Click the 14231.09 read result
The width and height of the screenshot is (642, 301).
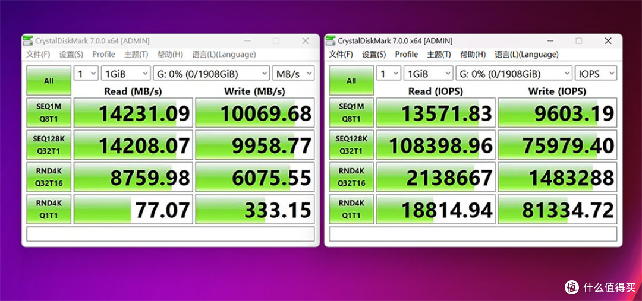click(133, 112)
